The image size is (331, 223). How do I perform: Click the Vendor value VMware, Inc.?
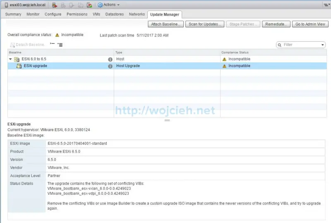coord(58,168)
